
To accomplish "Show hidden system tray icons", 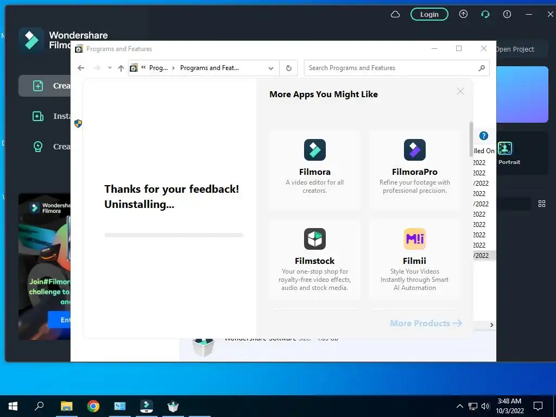I will pyautogui.click(x=459, y=406).
